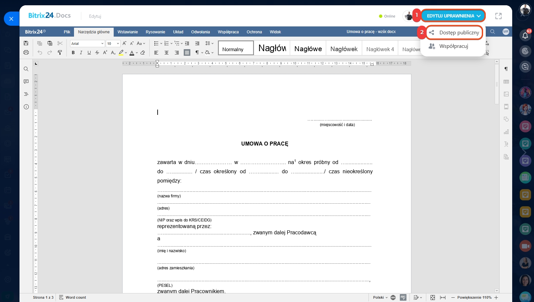Increase font size with the A-up icon
Image resolution: width=534 pixels, height=302 pixels.
point(124,43)
